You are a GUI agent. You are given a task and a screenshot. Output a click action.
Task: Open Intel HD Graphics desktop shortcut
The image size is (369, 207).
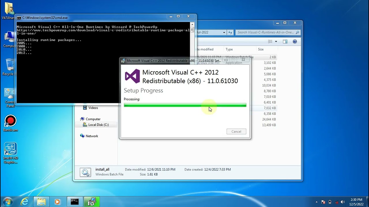[x=10, y=153]
